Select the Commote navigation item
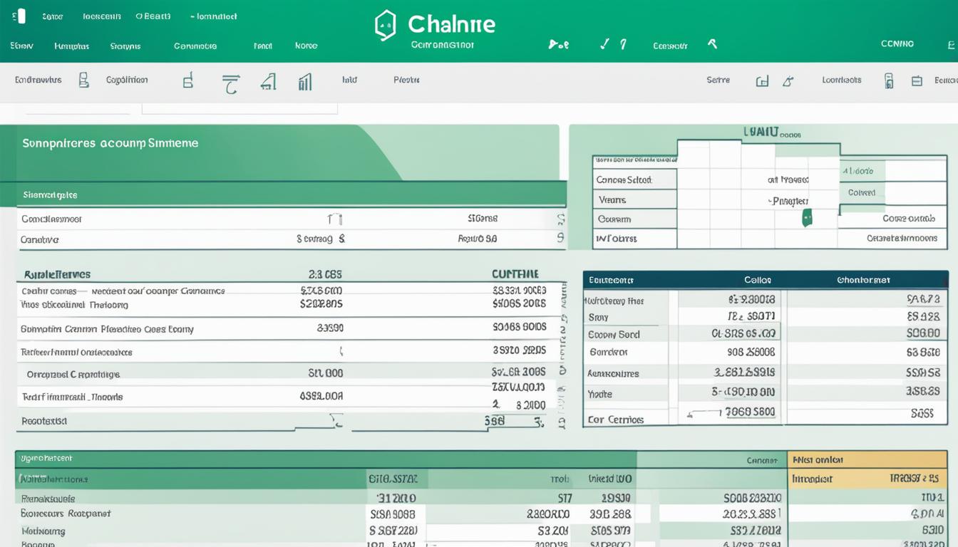 click(196, 45)
